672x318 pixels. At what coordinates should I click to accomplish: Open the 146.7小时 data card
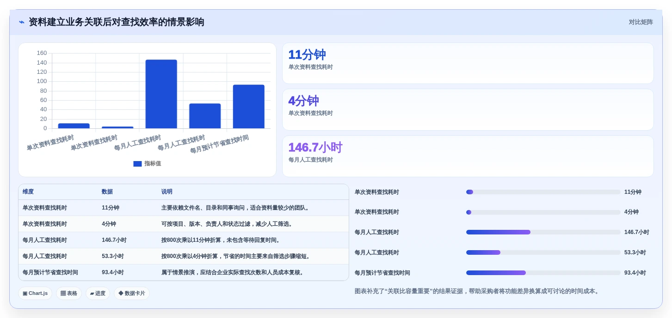tap(468, 156)
